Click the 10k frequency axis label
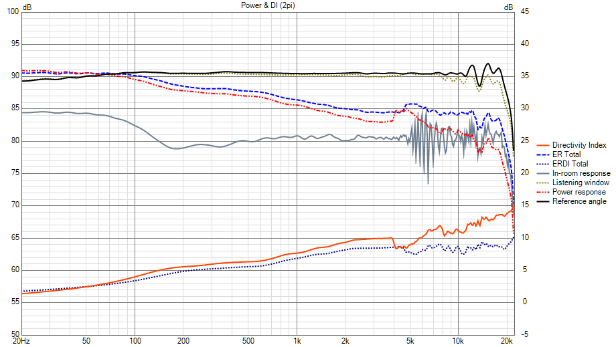The width and height of the screenshot is (616, 347). (x=458, y=341)
